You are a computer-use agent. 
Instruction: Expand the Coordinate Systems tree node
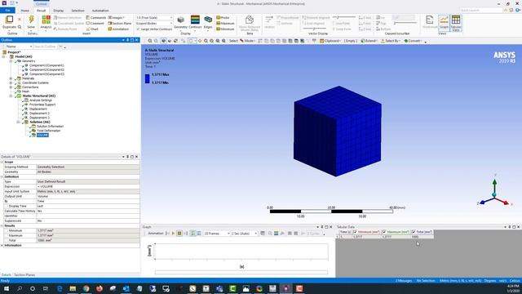pyautogui.click(x=11, y=82)
